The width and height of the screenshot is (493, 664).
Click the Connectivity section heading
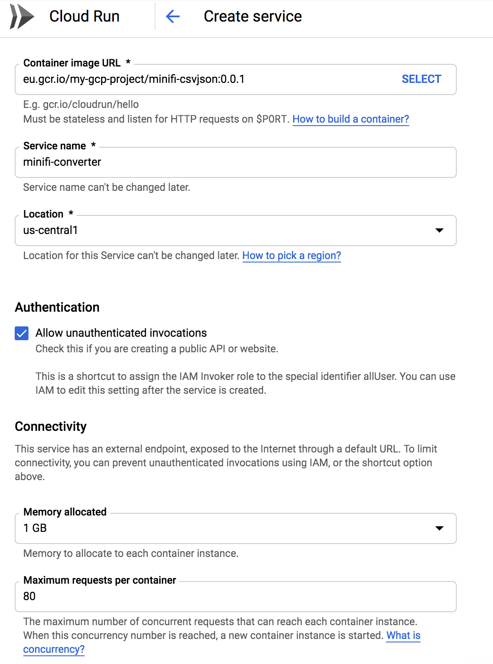click(x=51, y=427)
